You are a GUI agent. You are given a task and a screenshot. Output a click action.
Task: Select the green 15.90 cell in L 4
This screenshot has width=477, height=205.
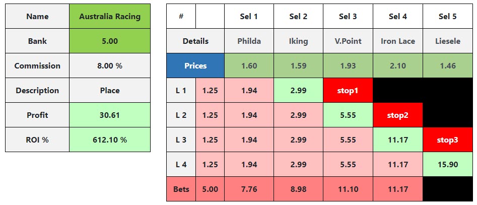coord(447,164)
